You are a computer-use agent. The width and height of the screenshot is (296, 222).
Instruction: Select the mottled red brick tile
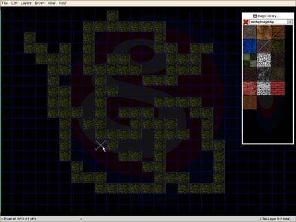250,88
